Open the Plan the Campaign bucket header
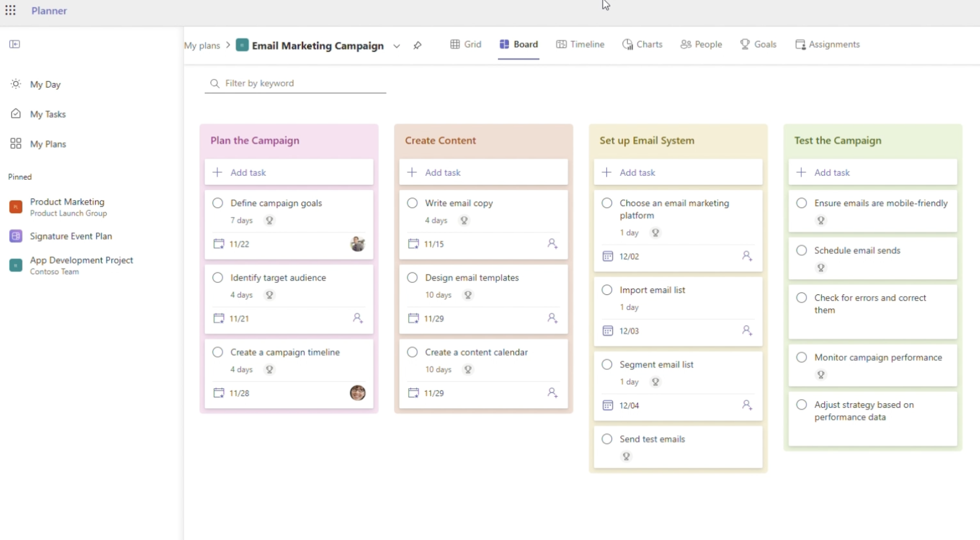This screenshot has height=540, width=980. pyautogui.click(x=255, y=140)
